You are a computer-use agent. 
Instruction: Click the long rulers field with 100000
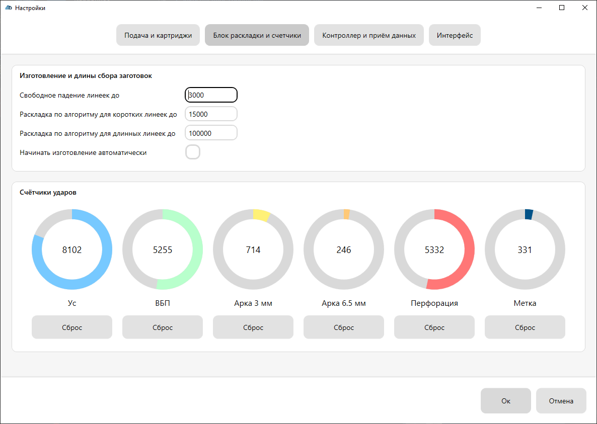(x=211, y=133)
